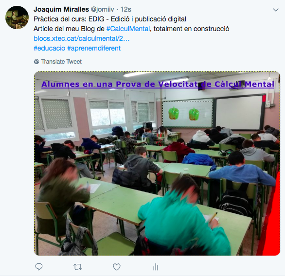
Task: Click the Alumnes en una Prova title link
Action: [158, 84]
